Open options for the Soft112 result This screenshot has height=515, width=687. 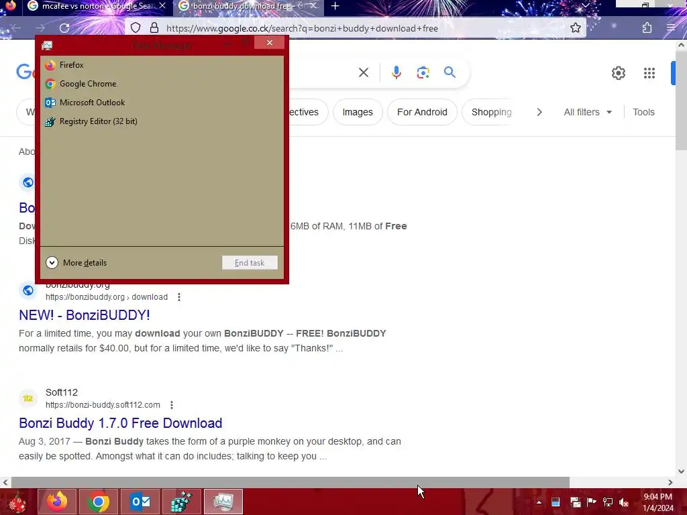(x=172, y=405)
